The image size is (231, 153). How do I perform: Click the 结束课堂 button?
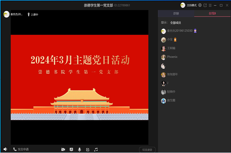point(147,149)
